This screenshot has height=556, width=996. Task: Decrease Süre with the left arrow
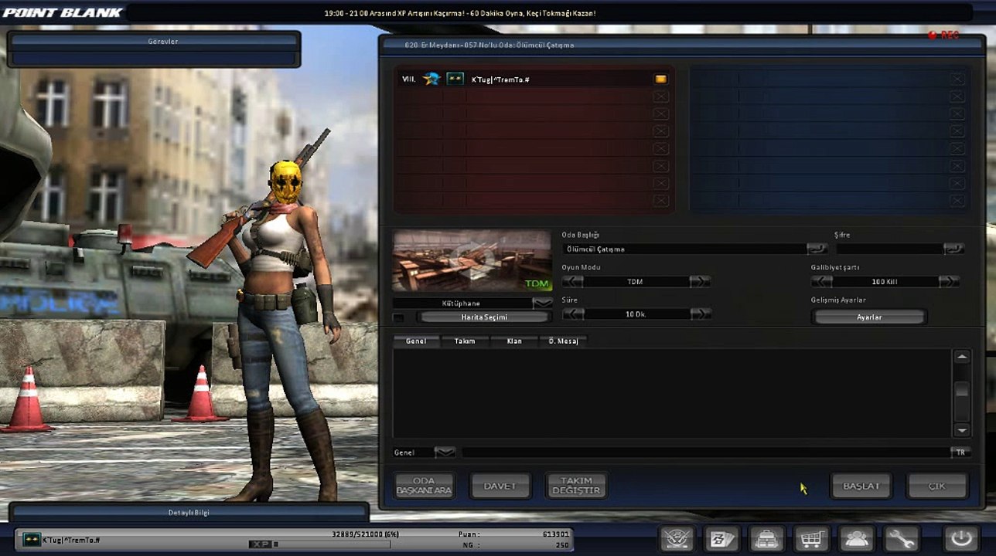pos(572,314)
